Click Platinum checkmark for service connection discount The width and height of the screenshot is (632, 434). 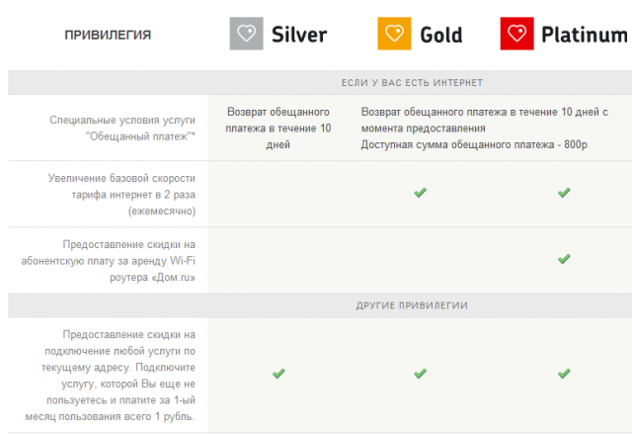click(564, 374)
